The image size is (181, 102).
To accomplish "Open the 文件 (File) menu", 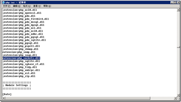I will tap(7, 6).
